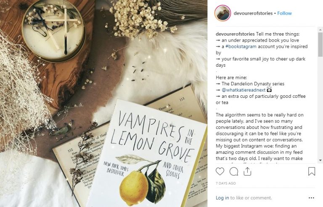The image size is (323, 207).
Task: Share the post using the upload arrow icon
Action: click(247, 171)
